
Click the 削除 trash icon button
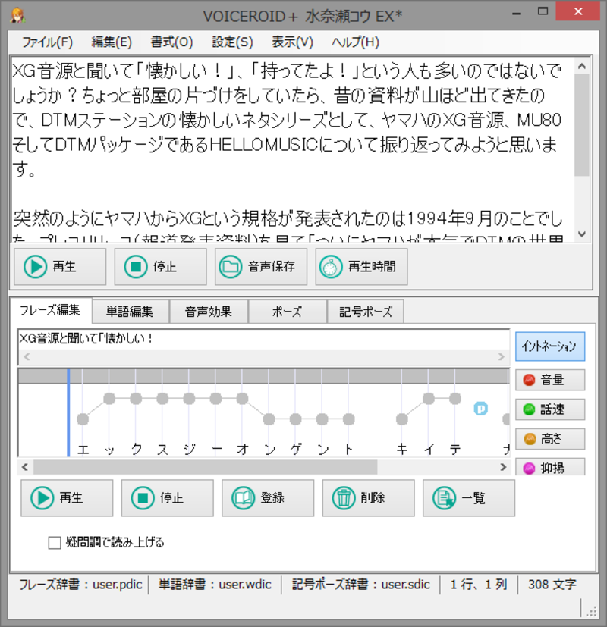pos(368,498)
